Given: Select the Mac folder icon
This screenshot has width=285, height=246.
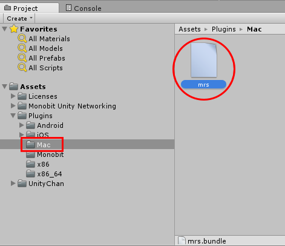Looking at the screenshot, I should coord(30,145).
